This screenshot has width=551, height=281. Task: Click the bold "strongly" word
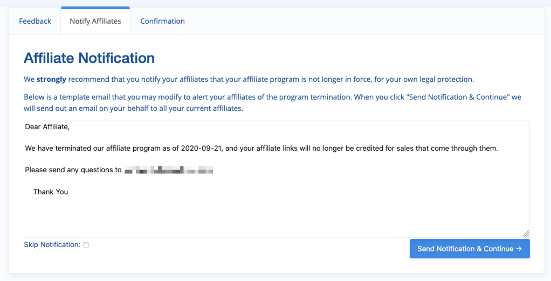[51, 79]
